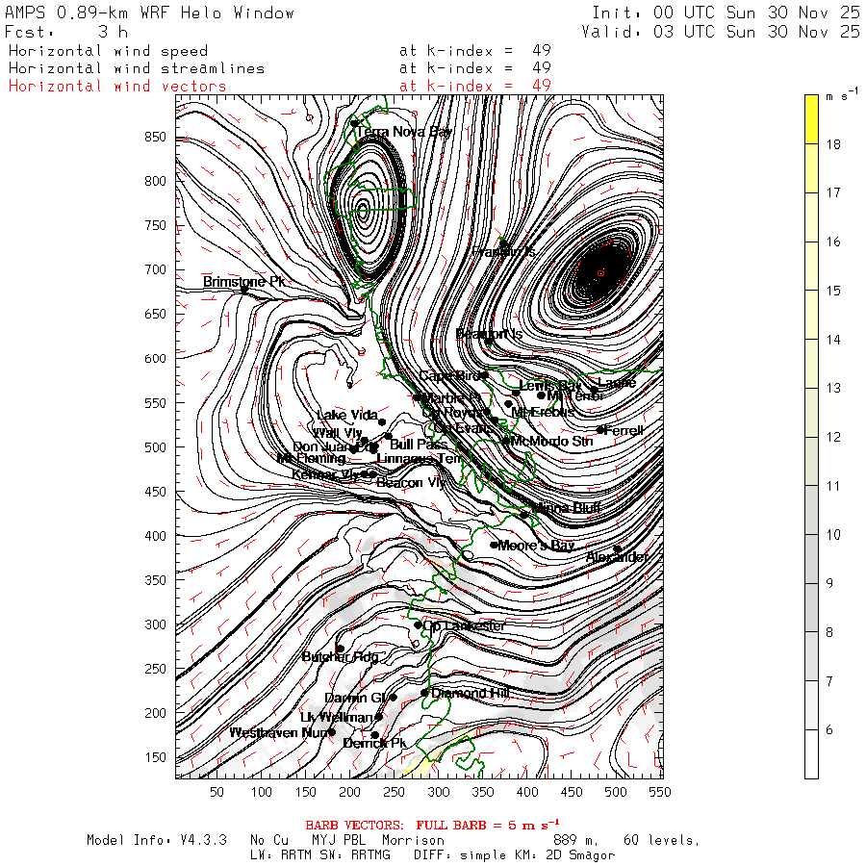
Task: Click the bright yellow 18 m/s legend color
Action: (811, 119)
